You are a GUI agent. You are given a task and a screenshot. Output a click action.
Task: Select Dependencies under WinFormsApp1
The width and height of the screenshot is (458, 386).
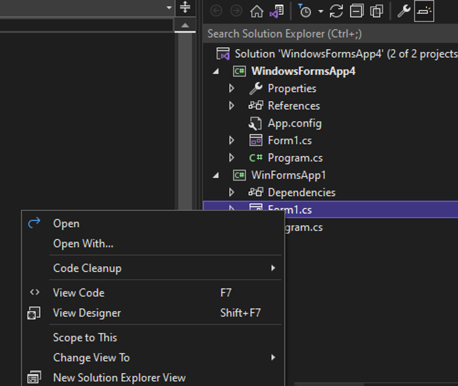301,193
